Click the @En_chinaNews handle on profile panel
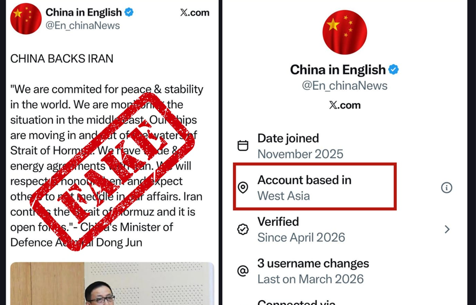Screen dimensions: 476x305 click(344, 86)
